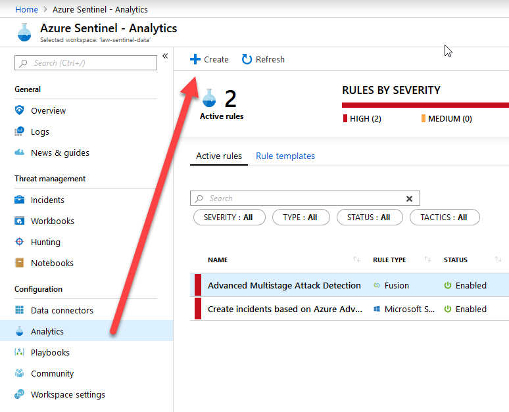Go to Incidents in Threat management
This screenshot has width=509, height=412.
point(47,200)
